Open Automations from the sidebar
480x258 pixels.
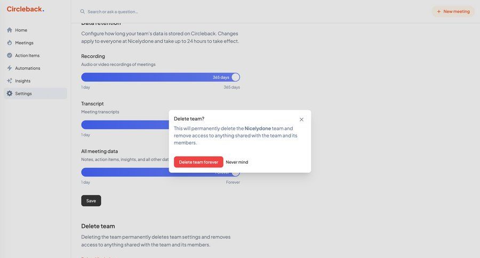(28, 68)
